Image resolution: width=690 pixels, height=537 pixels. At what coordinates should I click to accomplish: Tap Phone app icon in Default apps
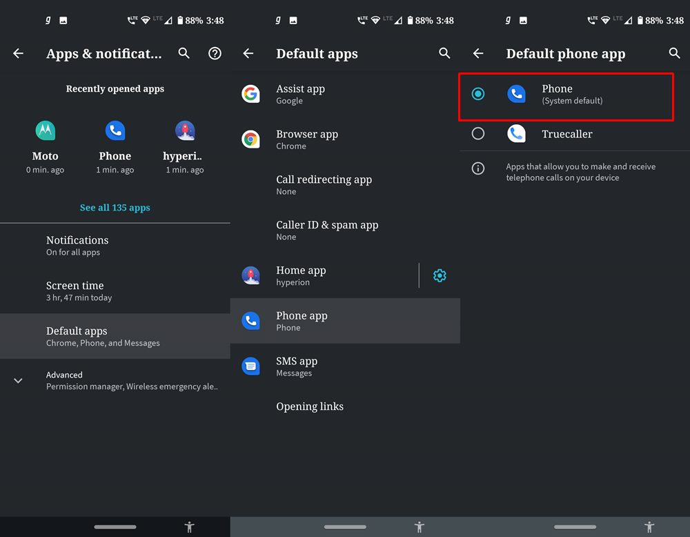[251, 320]
